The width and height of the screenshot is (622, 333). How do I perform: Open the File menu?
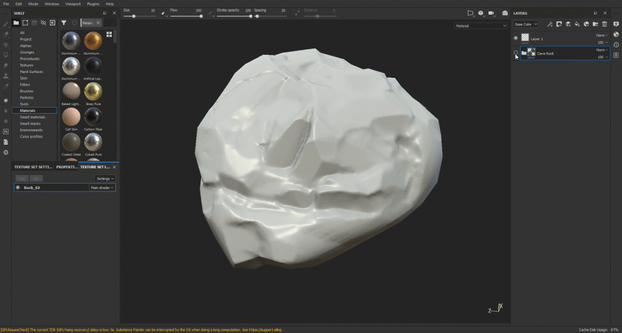(6, 4)
